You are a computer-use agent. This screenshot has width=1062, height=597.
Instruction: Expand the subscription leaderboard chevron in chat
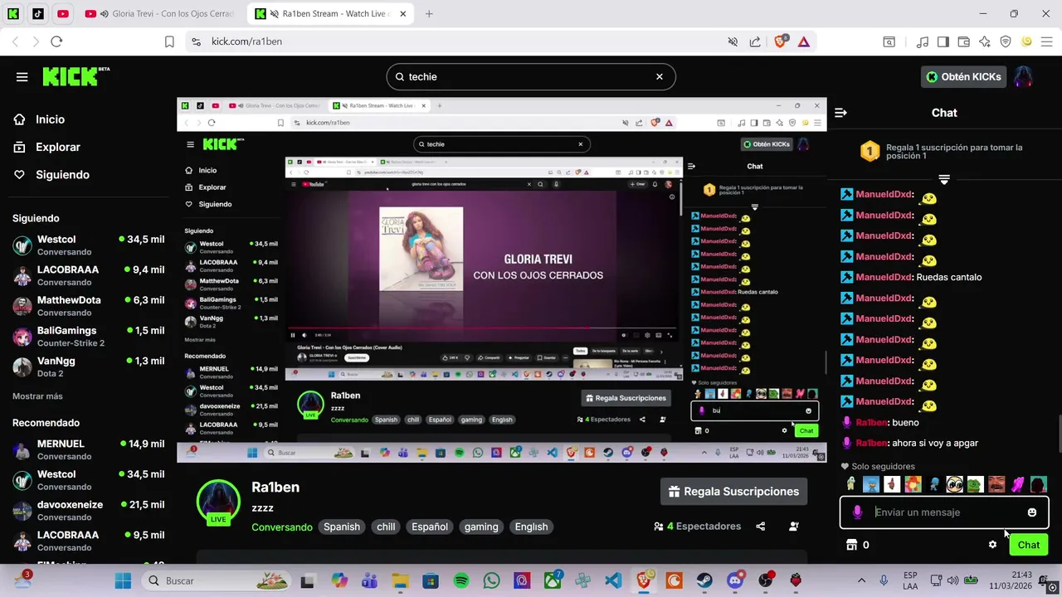944,179
